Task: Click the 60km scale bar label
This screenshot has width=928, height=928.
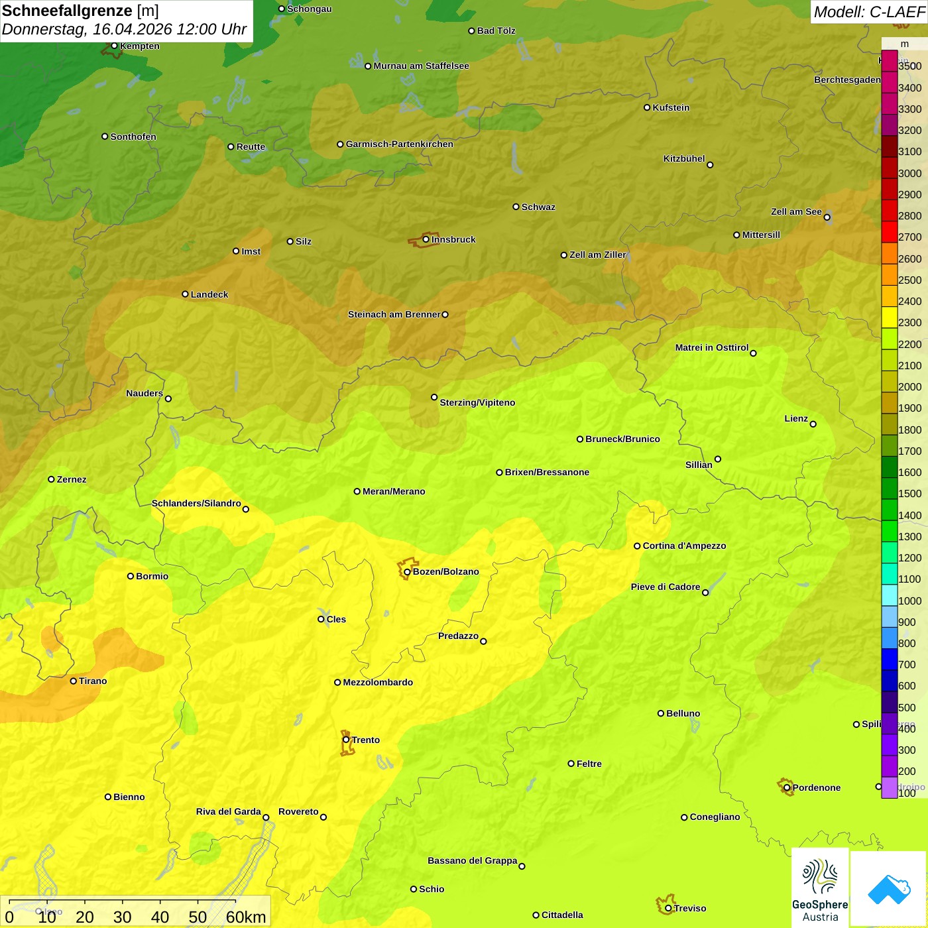Action: pos(246,917)
